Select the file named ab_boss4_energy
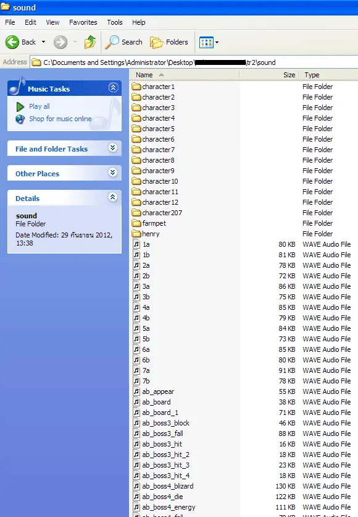 point(169,508)
